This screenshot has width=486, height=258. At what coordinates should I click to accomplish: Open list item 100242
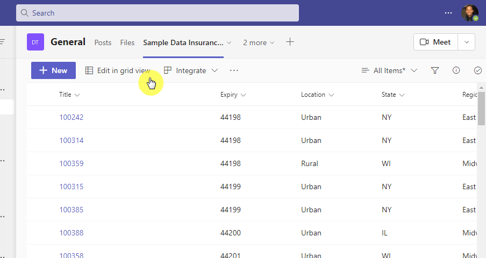(x=72, y=117)
